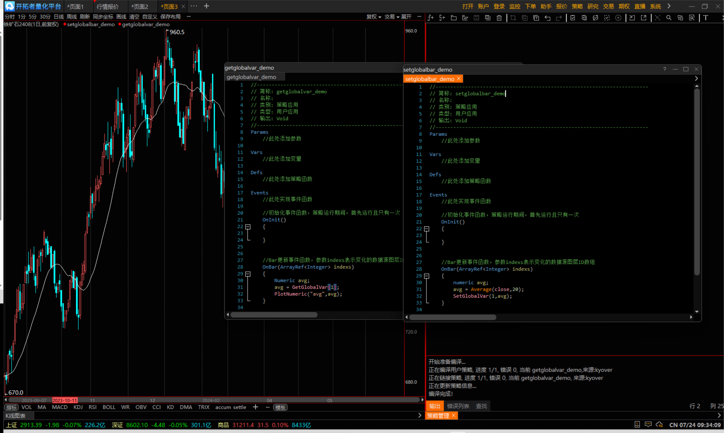The height and width of the screenshot is (433, 724).
Task: Switch to 页面2 tab
Action: tap(140, 6)
